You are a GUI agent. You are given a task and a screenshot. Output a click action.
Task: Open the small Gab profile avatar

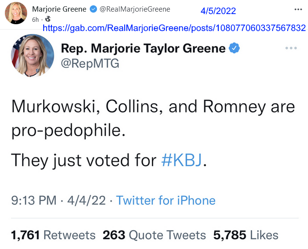(x=16, y=13)
